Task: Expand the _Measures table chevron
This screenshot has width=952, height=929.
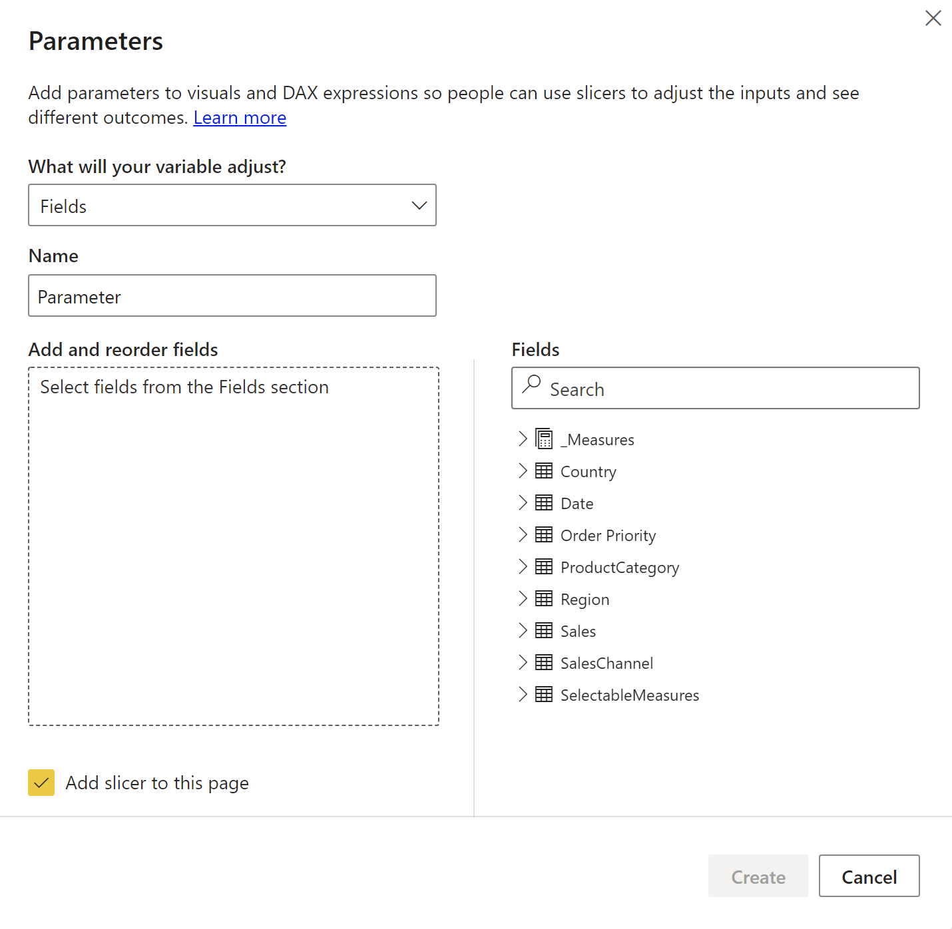Action: coord(523,439)
